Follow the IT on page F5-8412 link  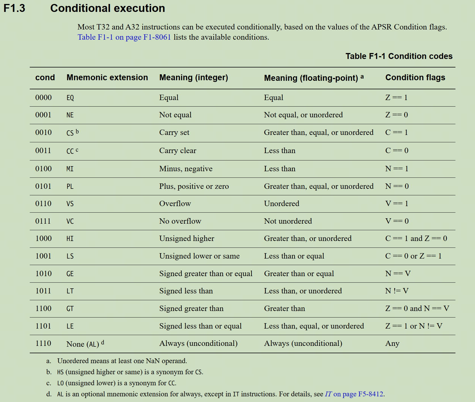tap(355, 394)
